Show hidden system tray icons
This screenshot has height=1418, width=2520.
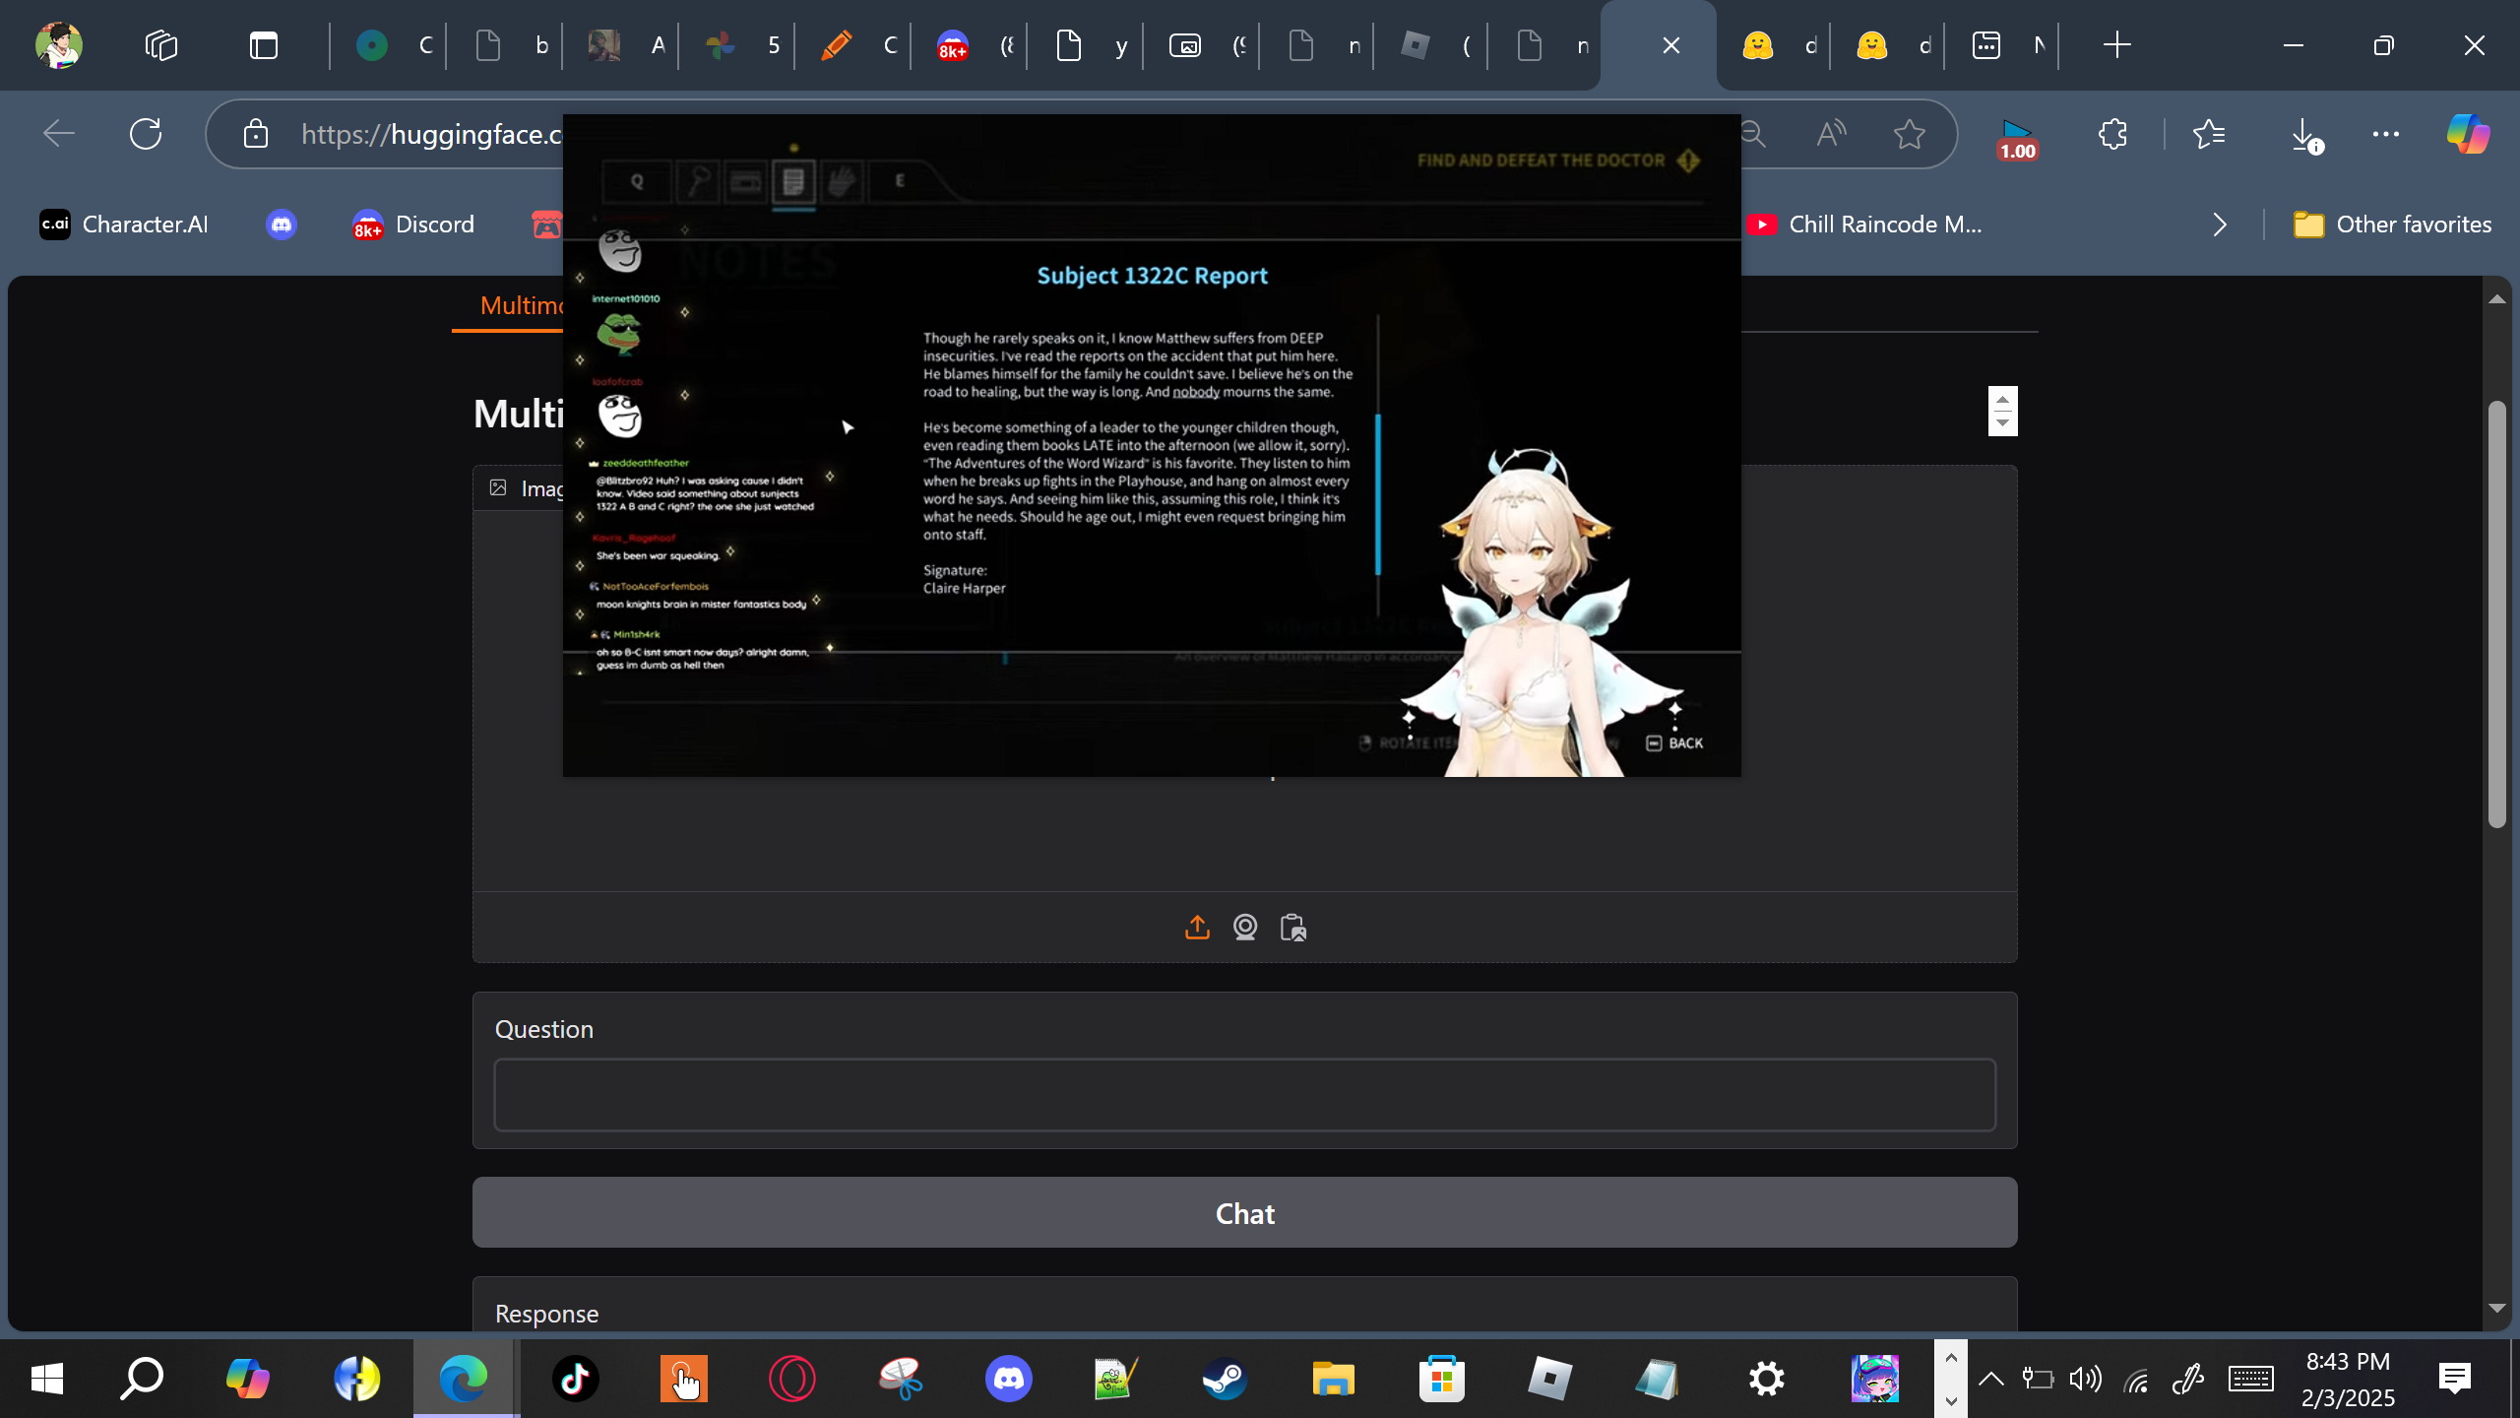coord(1990,1379)
